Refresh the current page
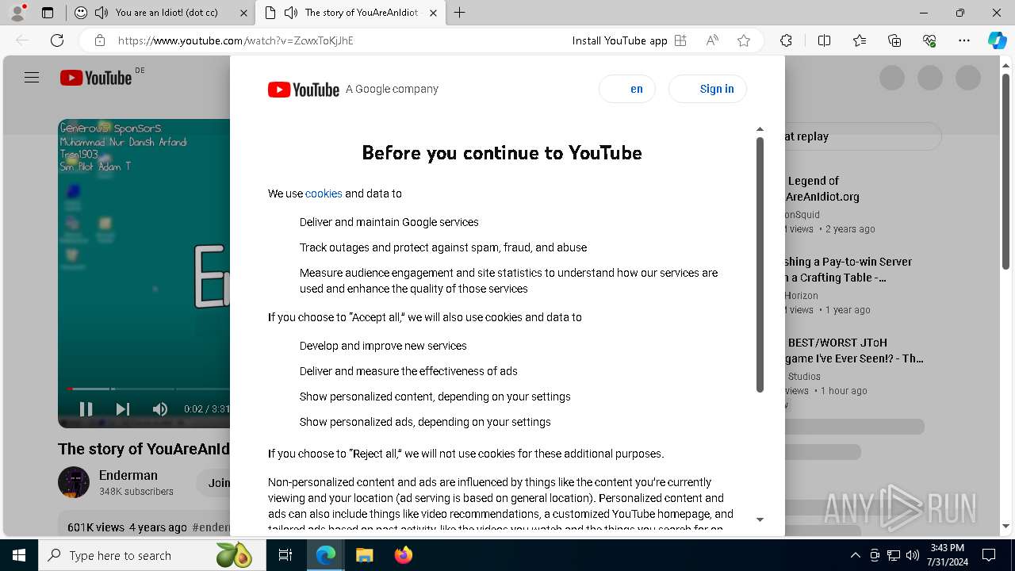1015x571 pixels. click(57, 40)
